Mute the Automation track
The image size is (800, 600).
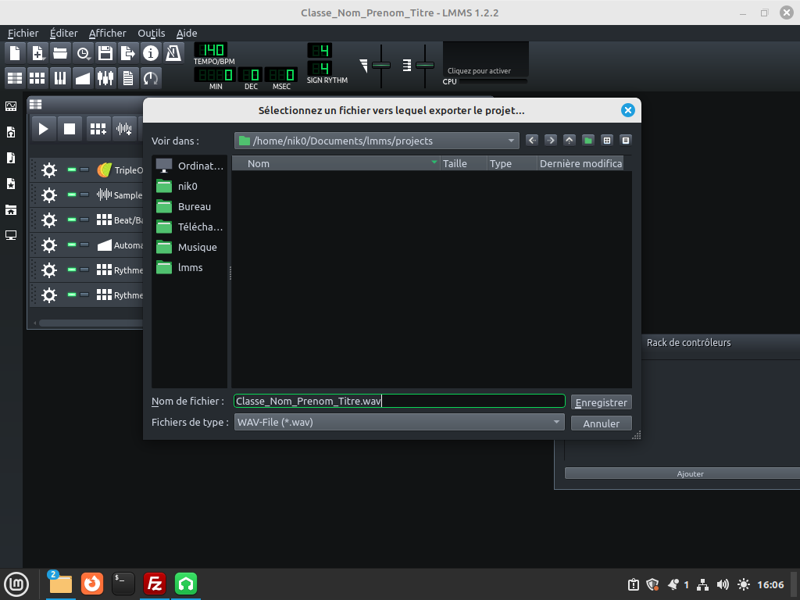click(x=72, y=245)
